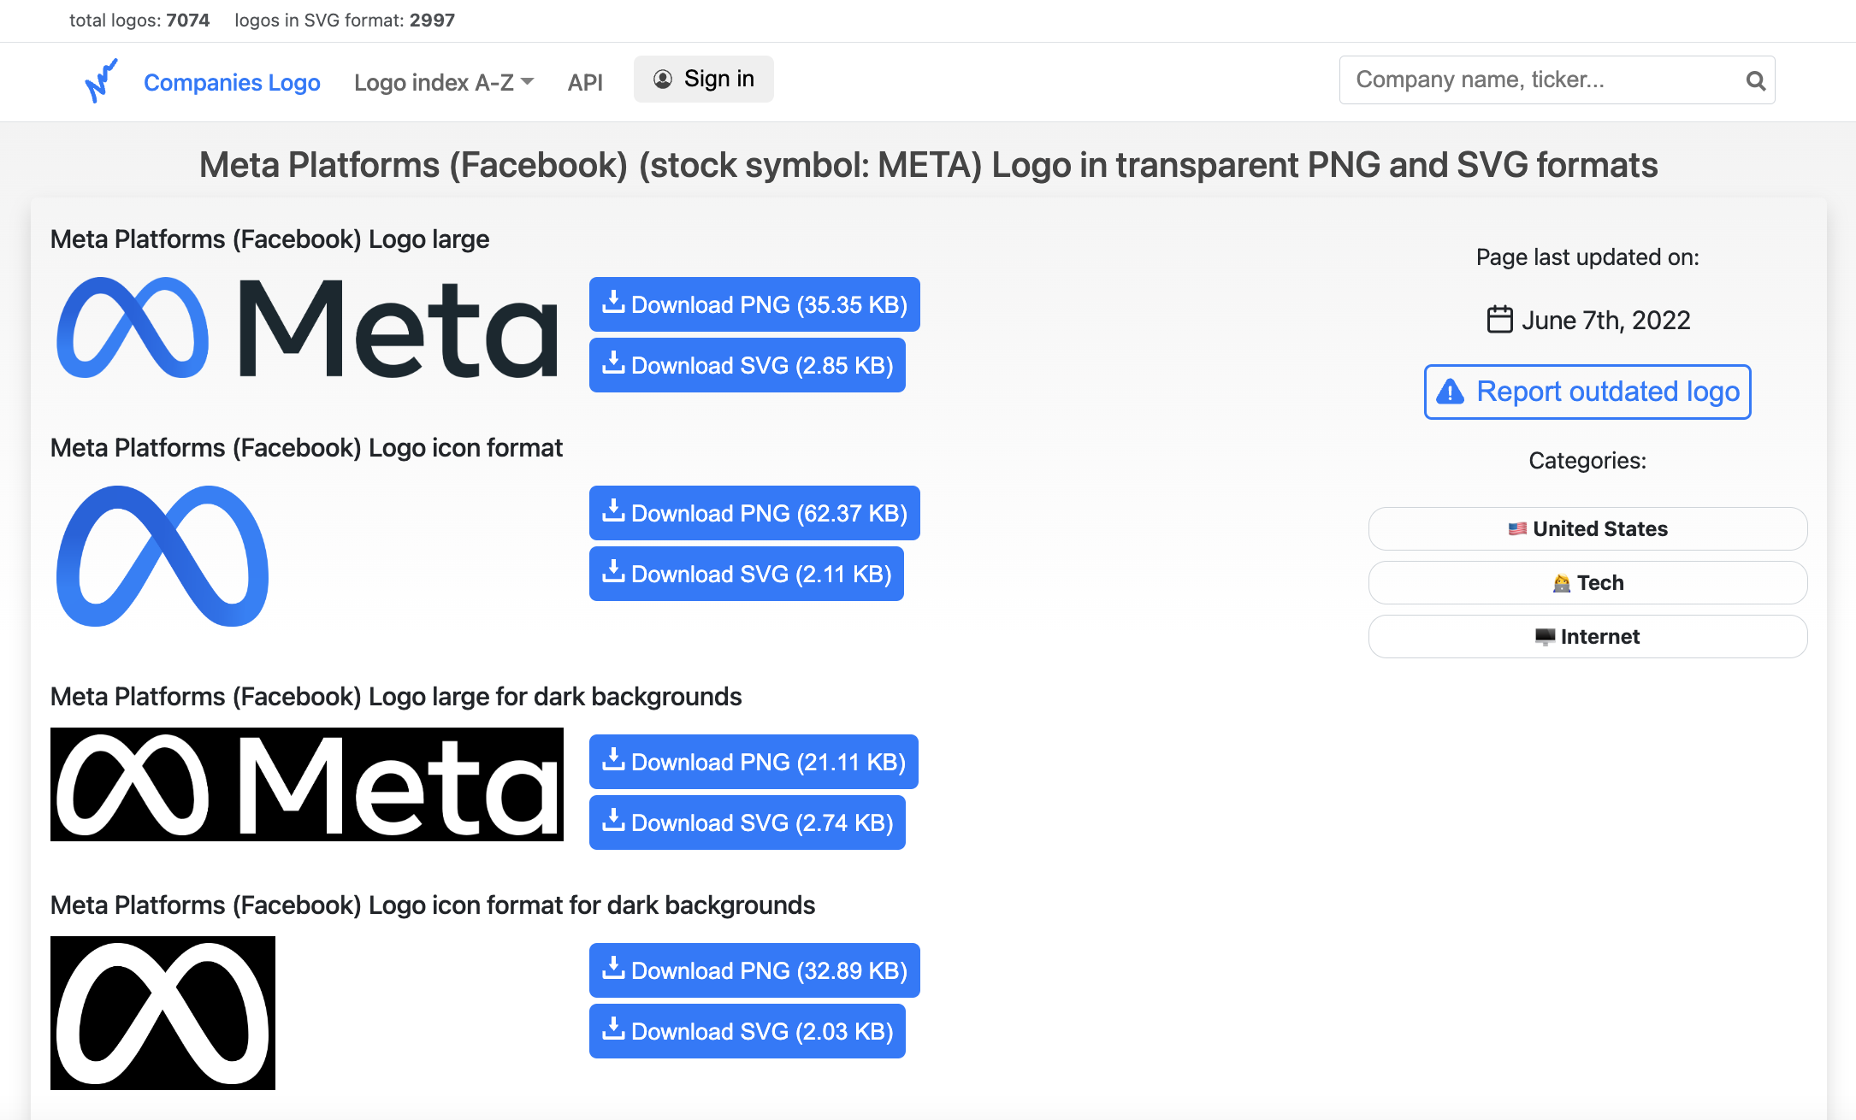The image size is (1856, 1120).
Task: Download large logo SVG (2.85 KB)
Action: [x=748, y=365]
